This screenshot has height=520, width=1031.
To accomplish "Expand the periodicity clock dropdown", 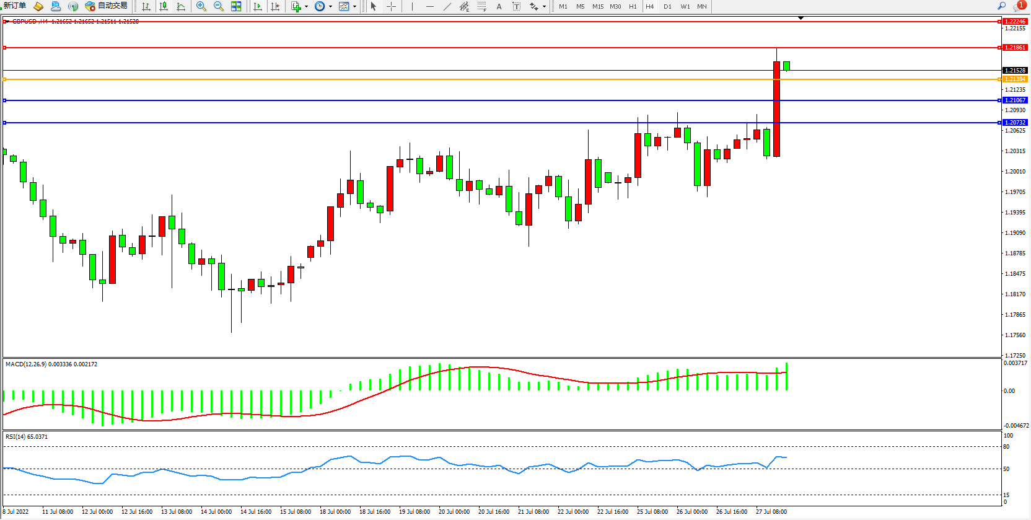I will point(330,6).
